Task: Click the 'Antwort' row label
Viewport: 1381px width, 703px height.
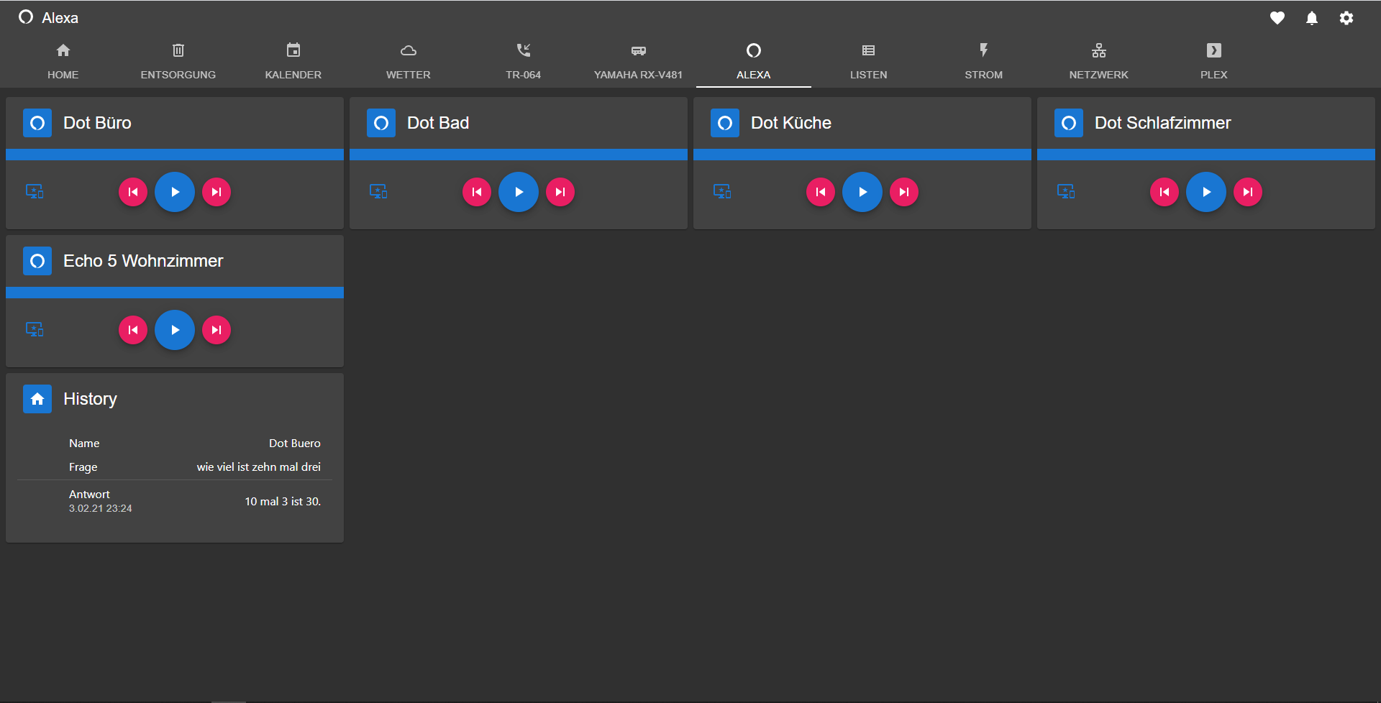Action: pos(89,494)
